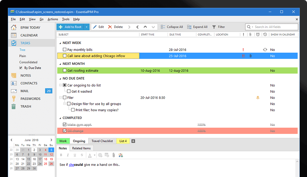Sort by the attachment paperclip column header
This screenshot has height=177, width=307.
tap(250, 34)
